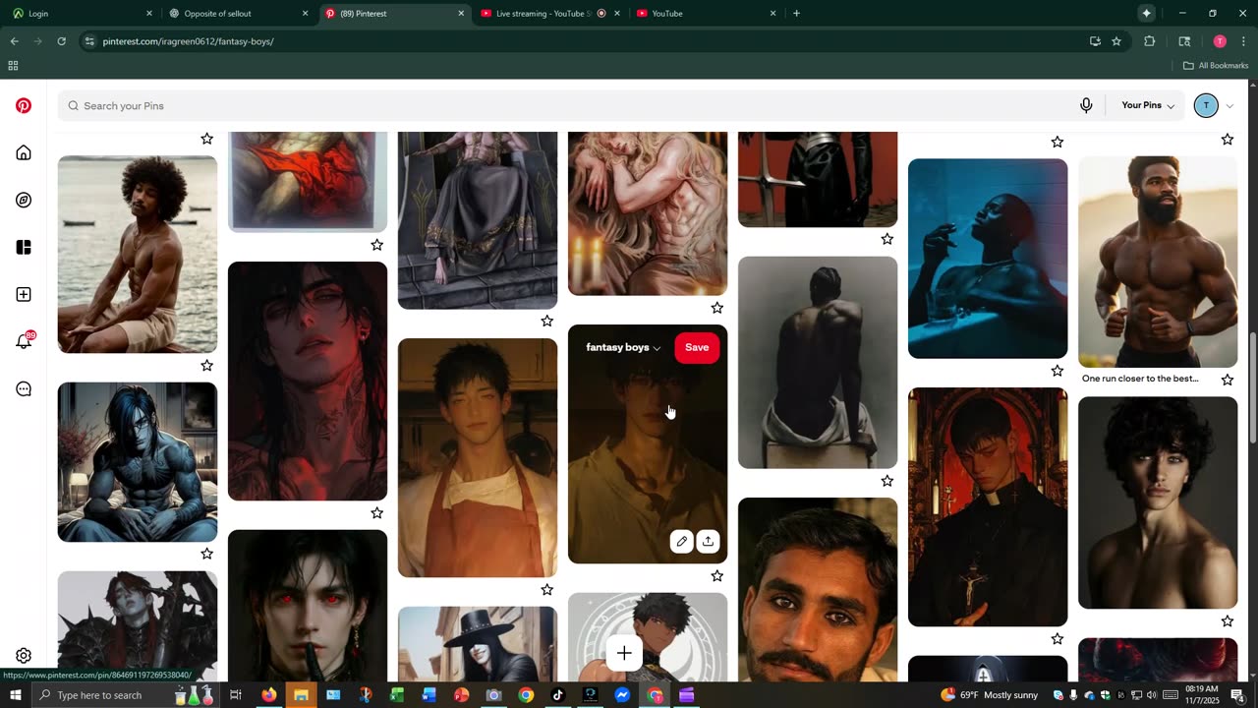
Task: Open the mustached man close-up portrait pin
Action: (818, 589)
